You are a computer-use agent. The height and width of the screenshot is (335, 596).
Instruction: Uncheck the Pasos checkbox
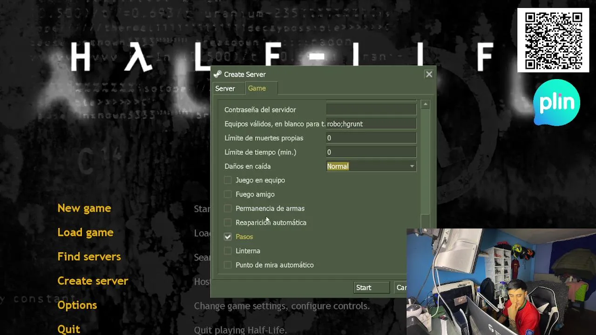tap(228, 237)
